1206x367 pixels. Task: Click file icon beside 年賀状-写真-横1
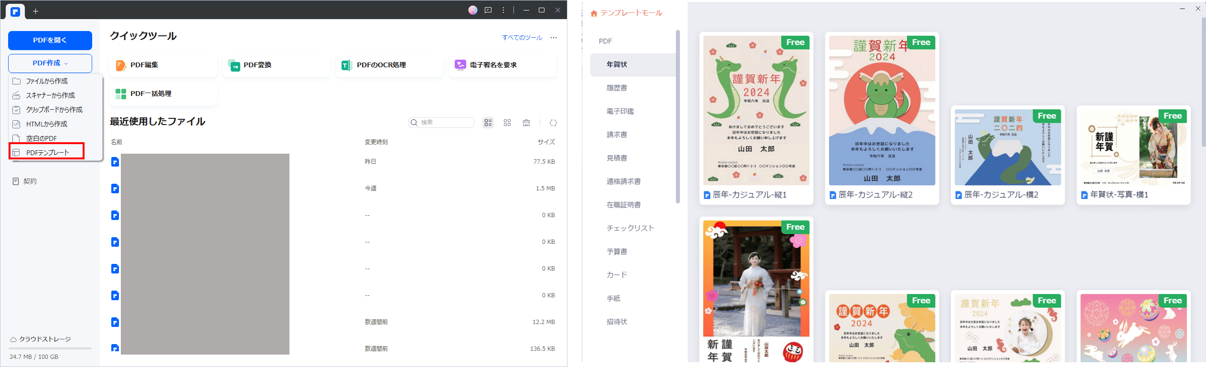tap(1084, 195)
